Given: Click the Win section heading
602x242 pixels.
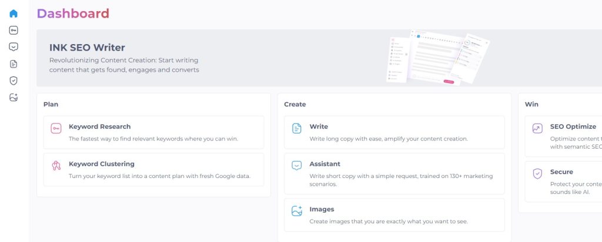Looking at the screenshot, I should pos(531,105).
